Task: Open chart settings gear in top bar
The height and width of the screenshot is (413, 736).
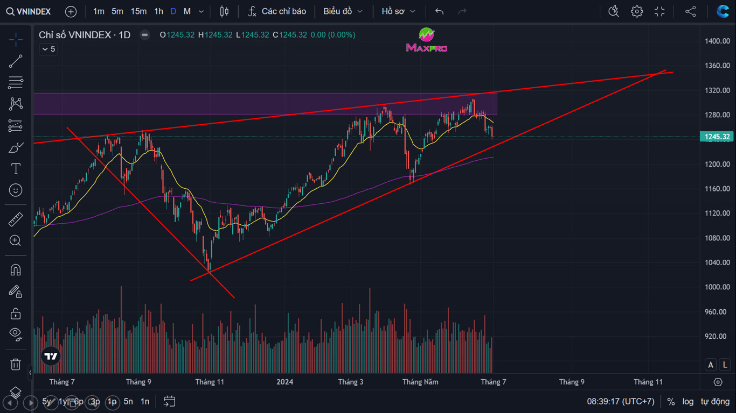Action: tap(637, 11)
